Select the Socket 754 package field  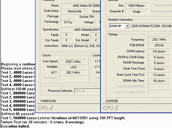coord(80,17)
